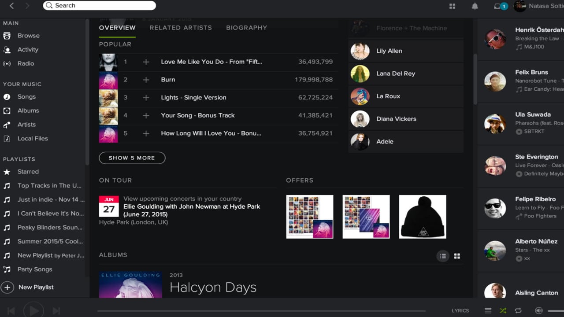564x317 pixels.
Task: Switch albums to list view
Action: pyautogui.click(x=443, y=256)
